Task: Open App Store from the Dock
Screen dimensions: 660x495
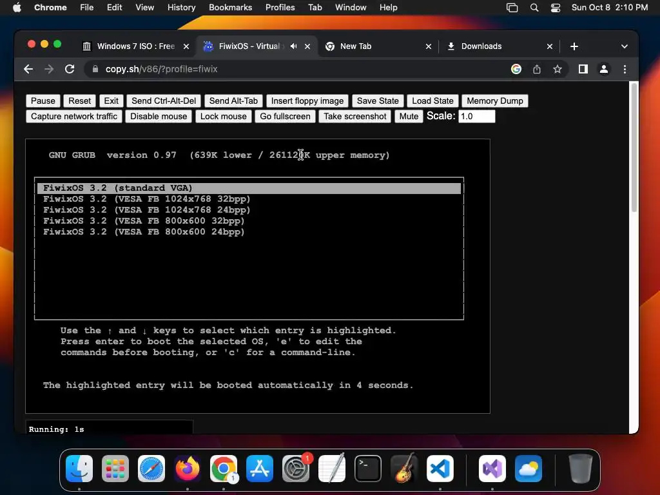Action: click(x=260, y=469)
